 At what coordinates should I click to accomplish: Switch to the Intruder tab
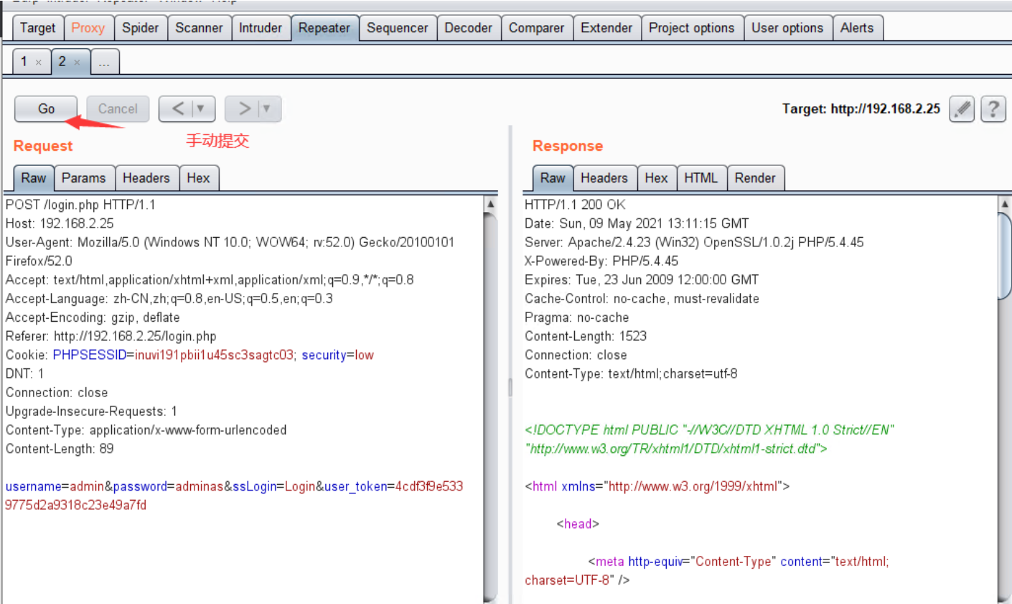click(x=260, y=28)
